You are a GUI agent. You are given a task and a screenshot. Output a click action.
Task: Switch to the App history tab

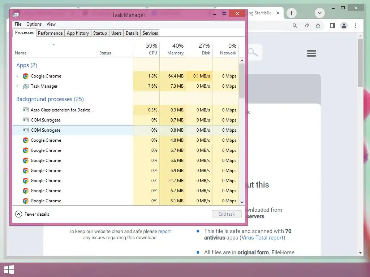[x=78, y=33]
